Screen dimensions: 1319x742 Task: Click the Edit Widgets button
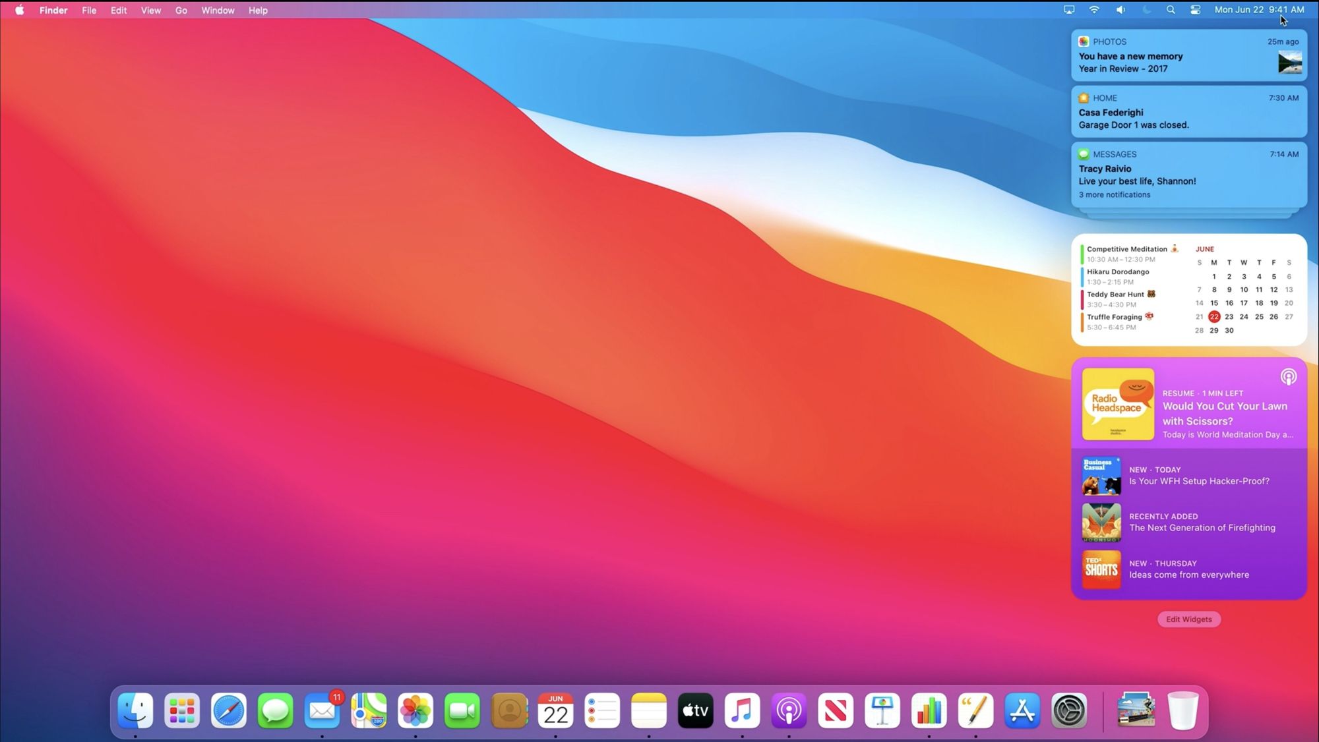point(1188,619)
